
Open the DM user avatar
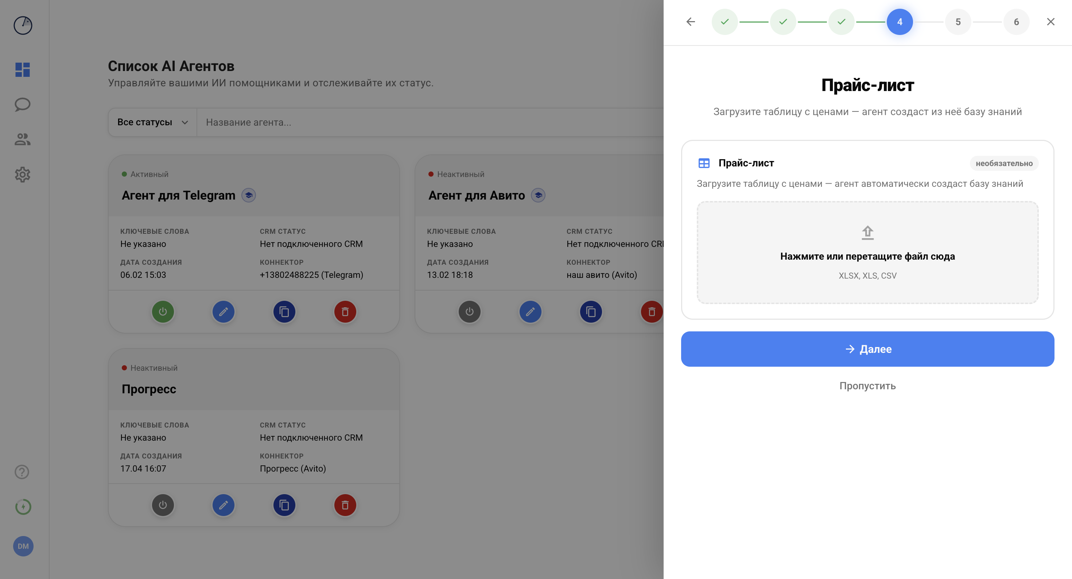click(23, 546)
